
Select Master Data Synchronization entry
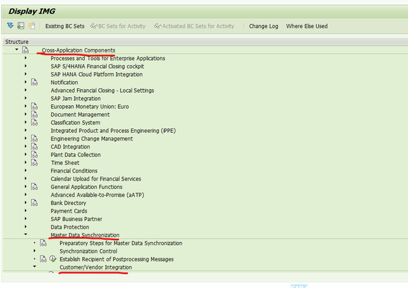point(85,235)
